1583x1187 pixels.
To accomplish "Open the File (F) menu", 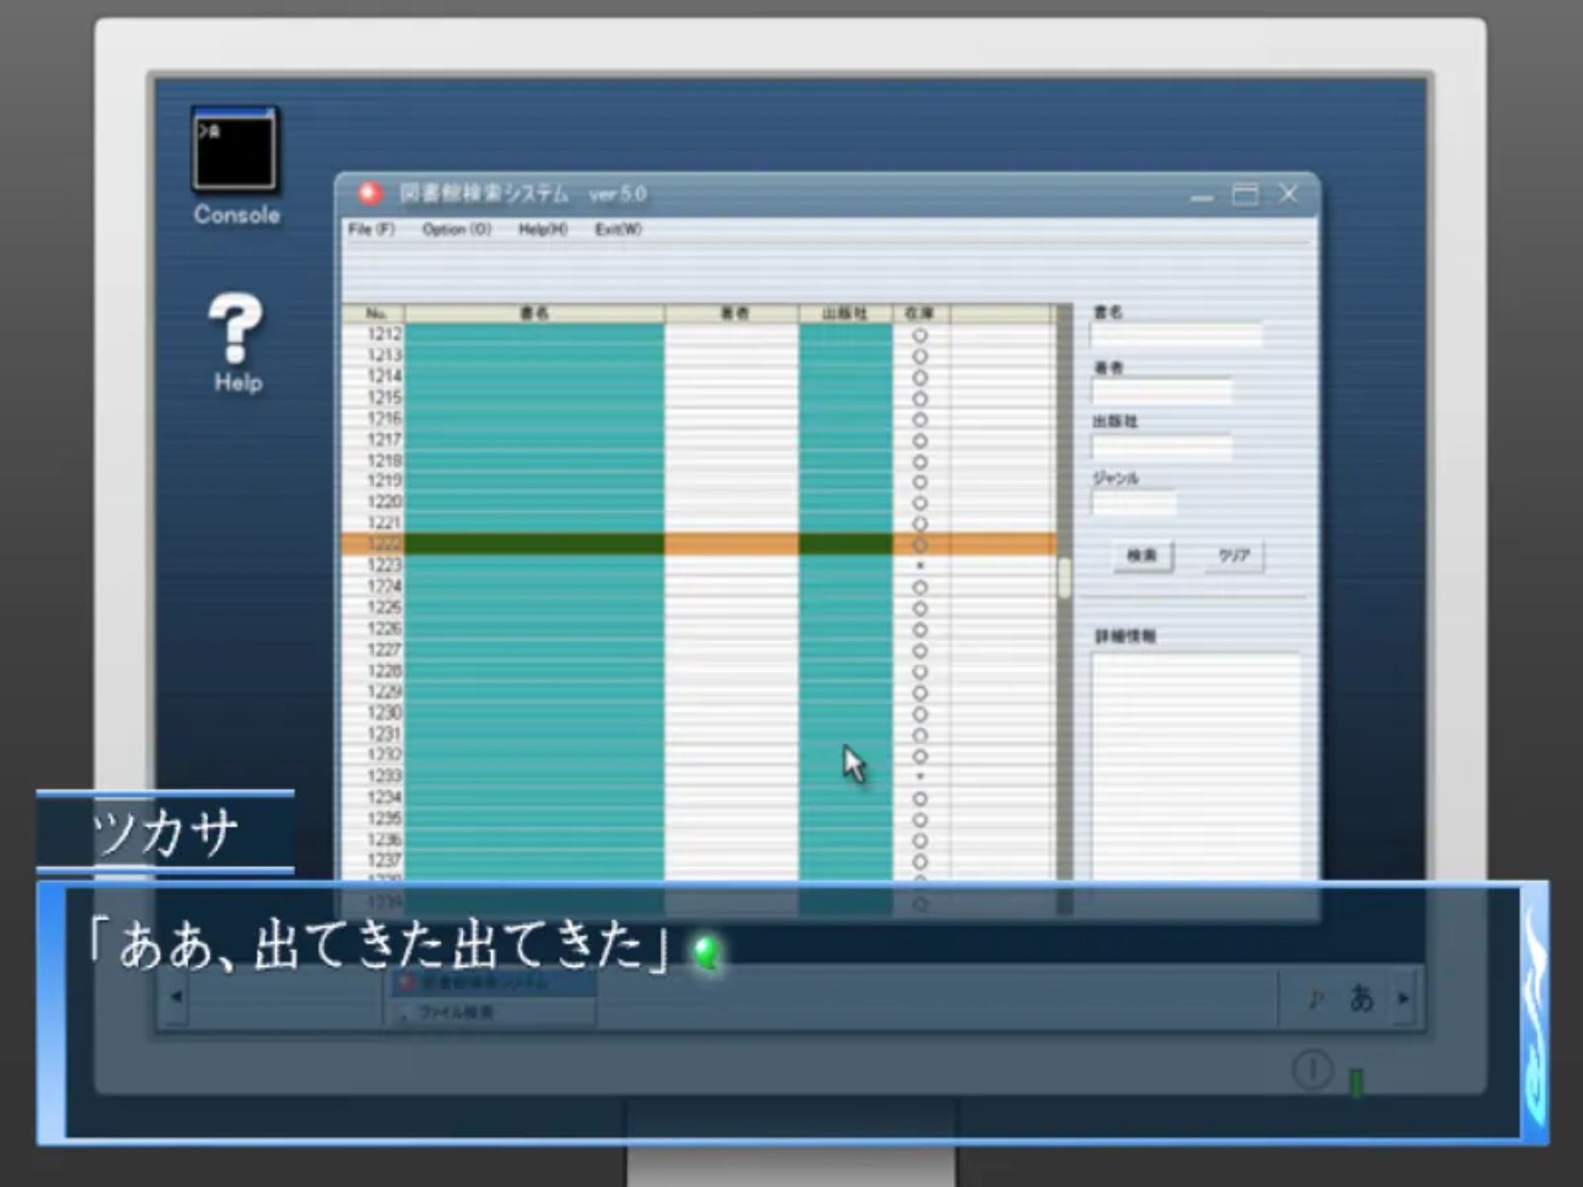I will click(371, 229).
